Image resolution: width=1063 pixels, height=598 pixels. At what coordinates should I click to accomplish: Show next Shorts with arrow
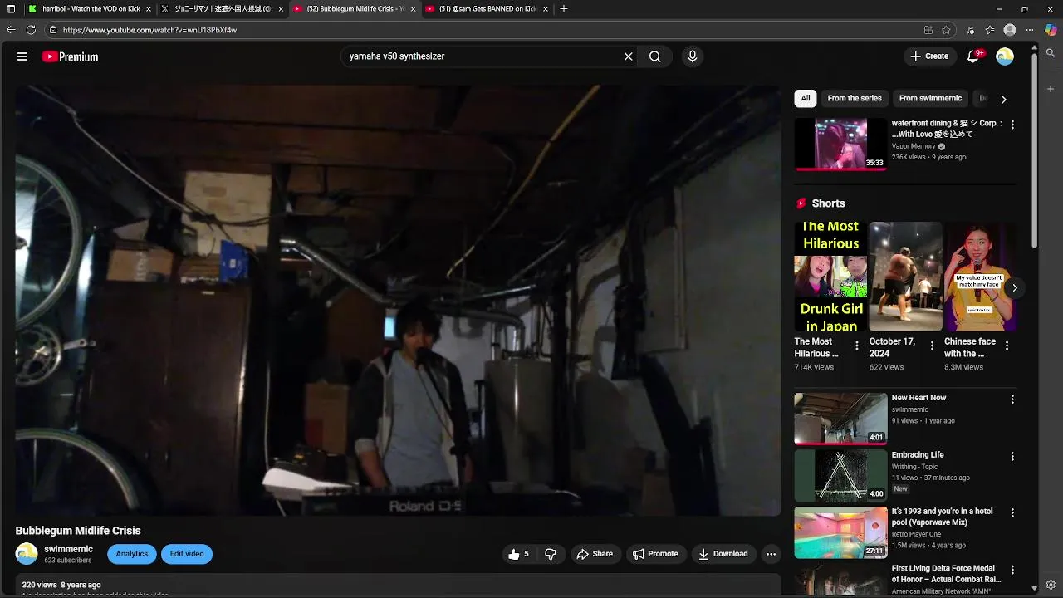(1014, 288)
